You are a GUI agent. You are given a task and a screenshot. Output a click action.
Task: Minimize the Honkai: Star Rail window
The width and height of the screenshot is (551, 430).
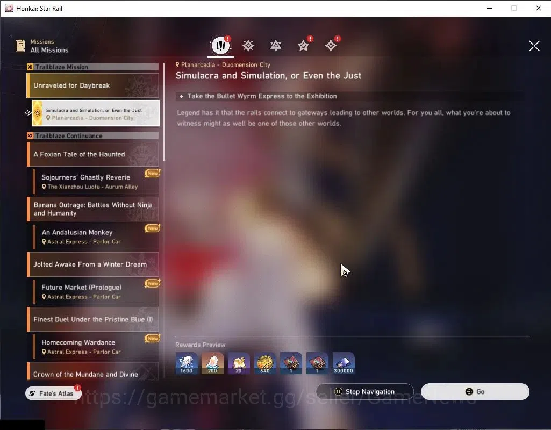(490, 8)
